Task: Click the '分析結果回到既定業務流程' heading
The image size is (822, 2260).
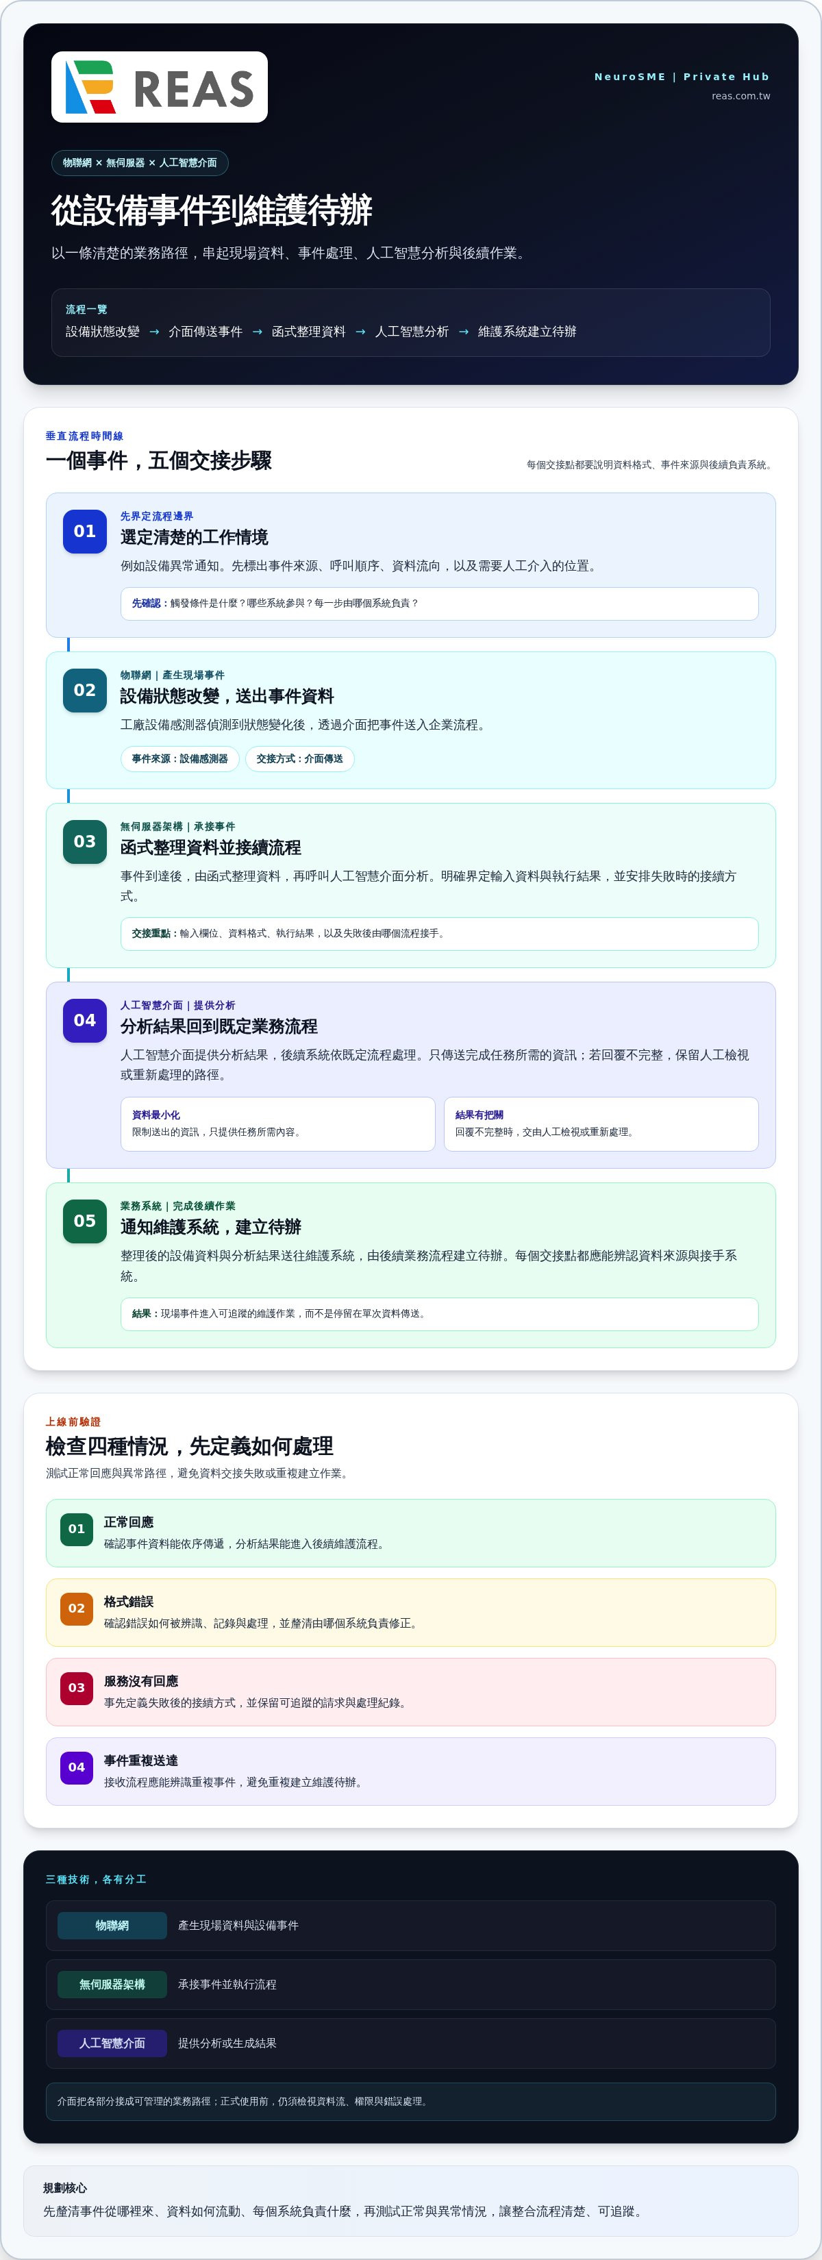Action: click(219, 1026)
